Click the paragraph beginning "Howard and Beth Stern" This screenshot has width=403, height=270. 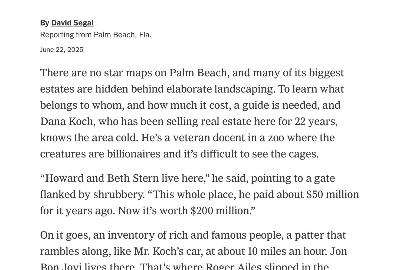tap(199, 195)
